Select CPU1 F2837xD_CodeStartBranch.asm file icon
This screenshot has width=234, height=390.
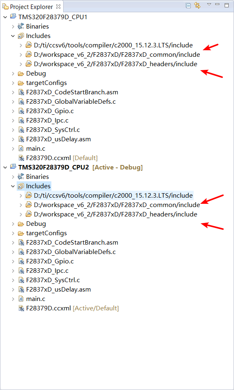(21, 92)
